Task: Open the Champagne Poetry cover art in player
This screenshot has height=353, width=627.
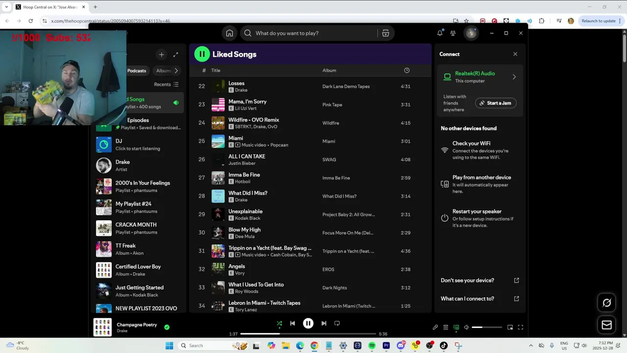Action: coord(102,328)
